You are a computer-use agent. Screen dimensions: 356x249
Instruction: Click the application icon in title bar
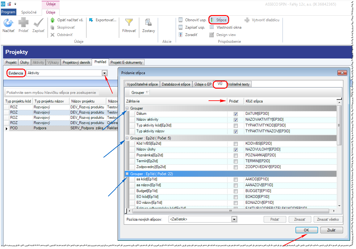(3, 4)
